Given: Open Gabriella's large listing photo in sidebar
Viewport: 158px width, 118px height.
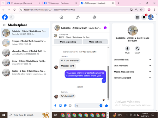Looking at the screenshot, I should (x=132, y=31).
